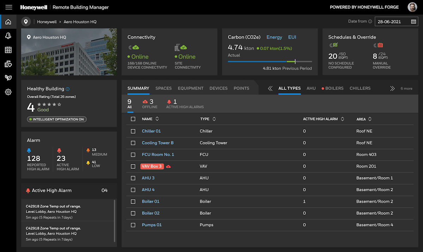Screen dimensions: 423x252
Task: Filter by CHILLERS type tab
Action: point(360,88)
